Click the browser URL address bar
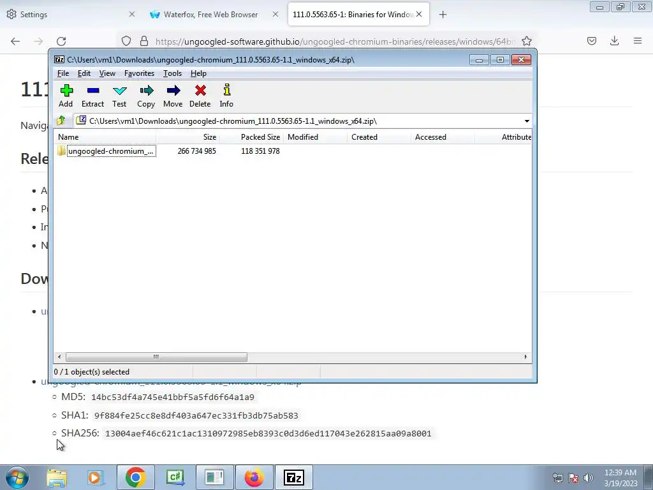This screenshot has width=653, height=490. [x=335, y=41]
